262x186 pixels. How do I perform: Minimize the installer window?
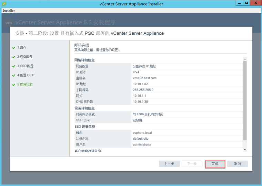240,3
